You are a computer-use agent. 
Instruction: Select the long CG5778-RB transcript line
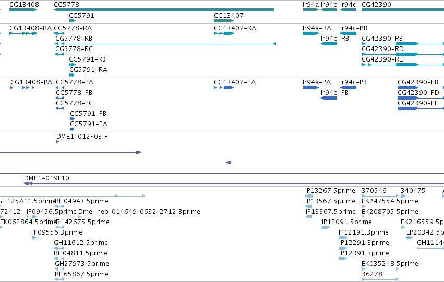tap(165, 44)
